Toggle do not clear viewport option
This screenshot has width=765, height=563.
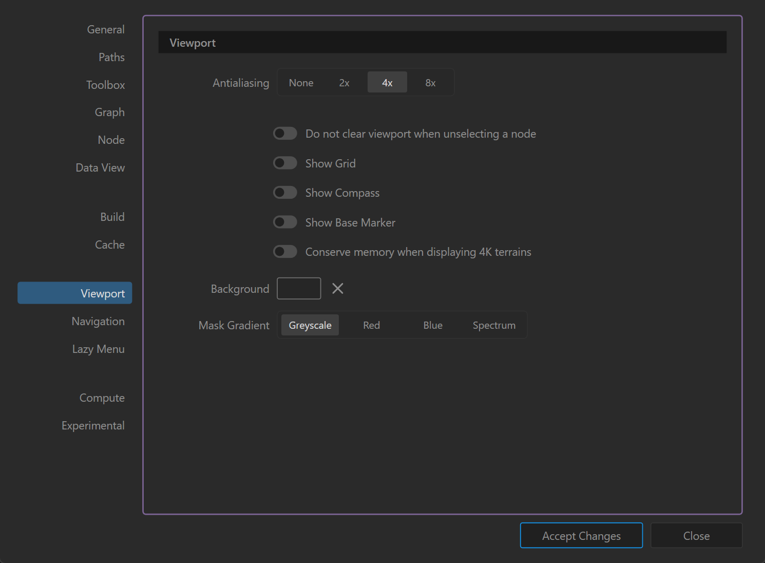pyautogui.click(x=285, y=134)
